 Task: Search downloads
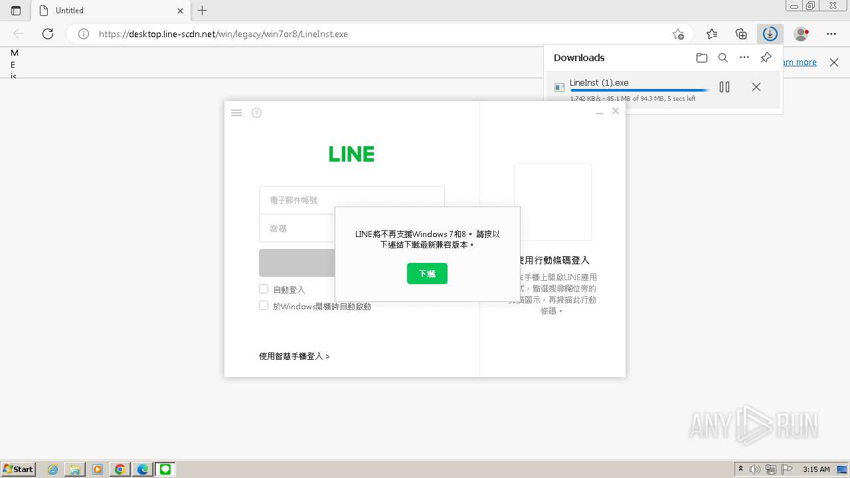click(x=723, y=58)
